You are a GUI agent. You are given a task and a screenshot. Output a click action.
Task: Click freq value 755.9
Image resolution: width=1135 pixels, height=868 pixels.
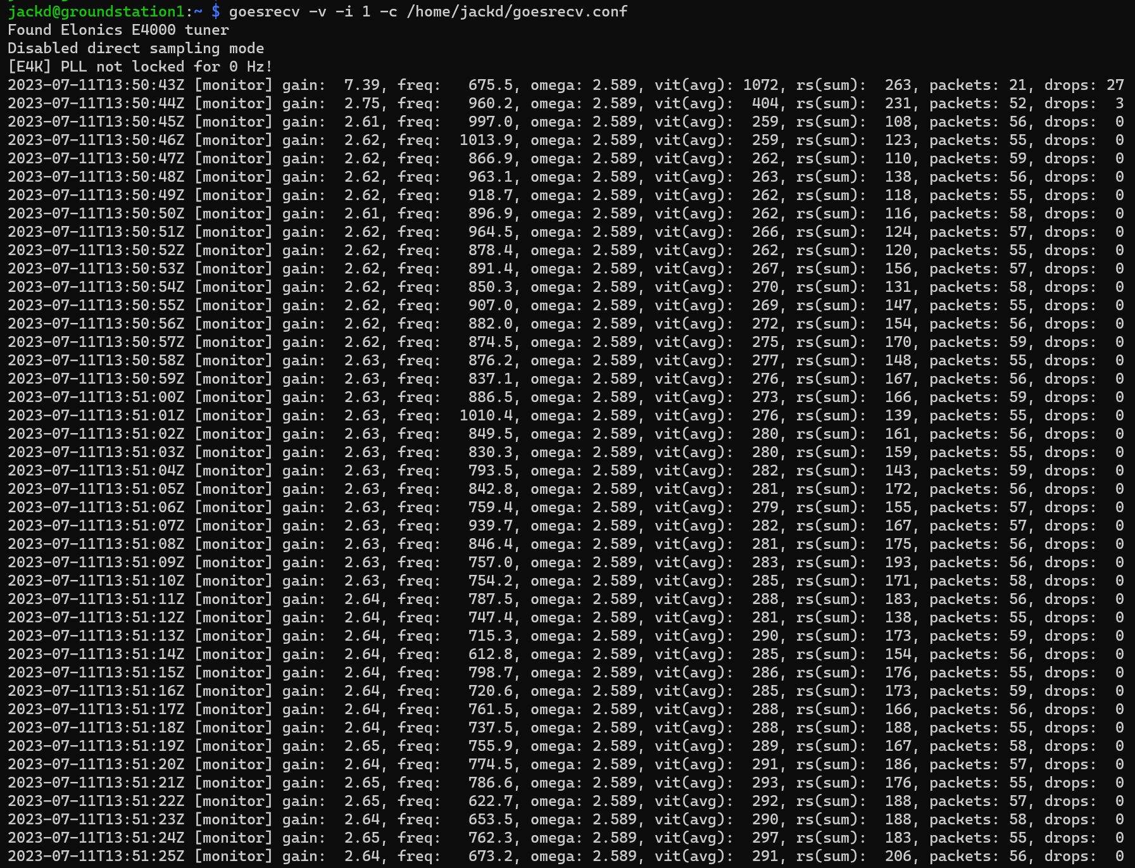(x=491, y=746)
